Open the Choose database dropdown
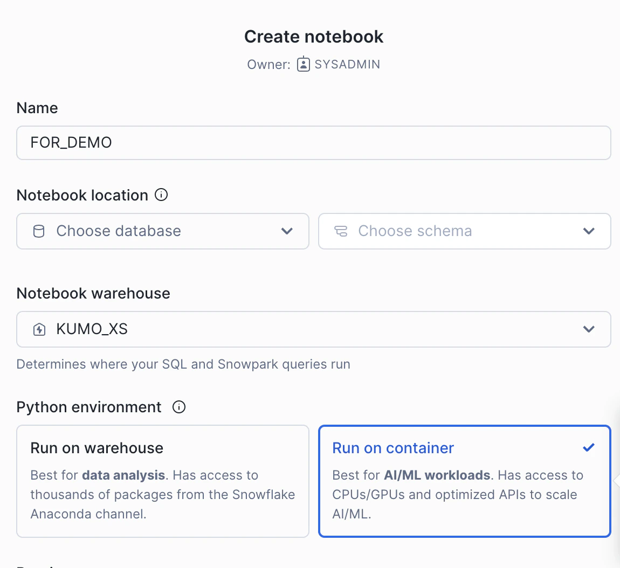620x568 pixels. pos(163,231)
